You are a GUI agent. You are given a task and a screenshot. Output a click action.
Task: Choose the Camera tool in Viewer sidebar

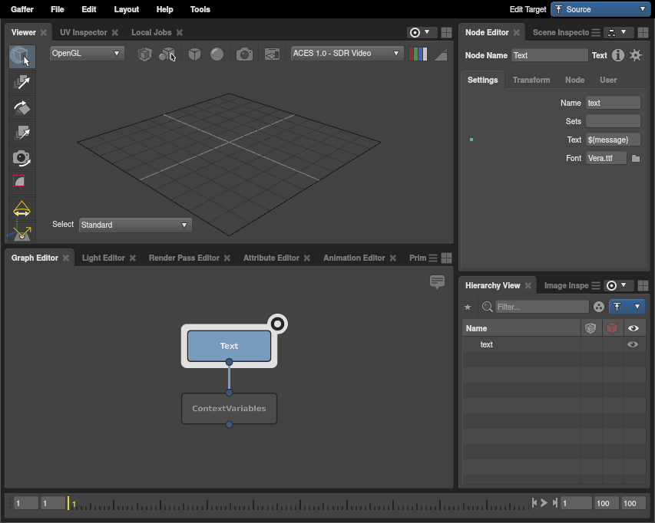pyautogui.click(x=22, y=158)
